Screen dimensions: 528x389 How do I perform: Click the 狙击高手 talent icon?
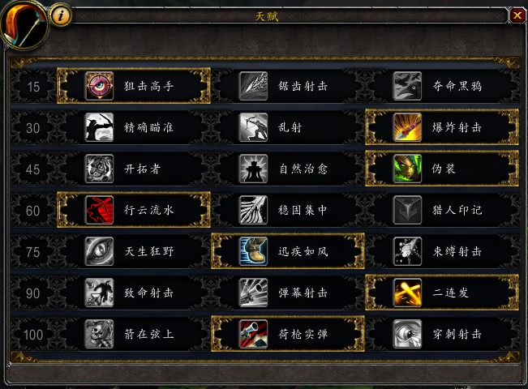pos(99,86)
